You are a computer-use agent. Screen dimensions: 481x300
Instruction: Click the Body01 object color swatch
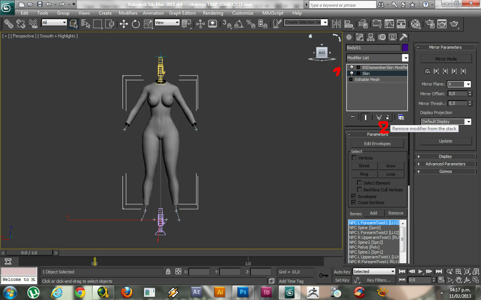(x=405, y=47)
